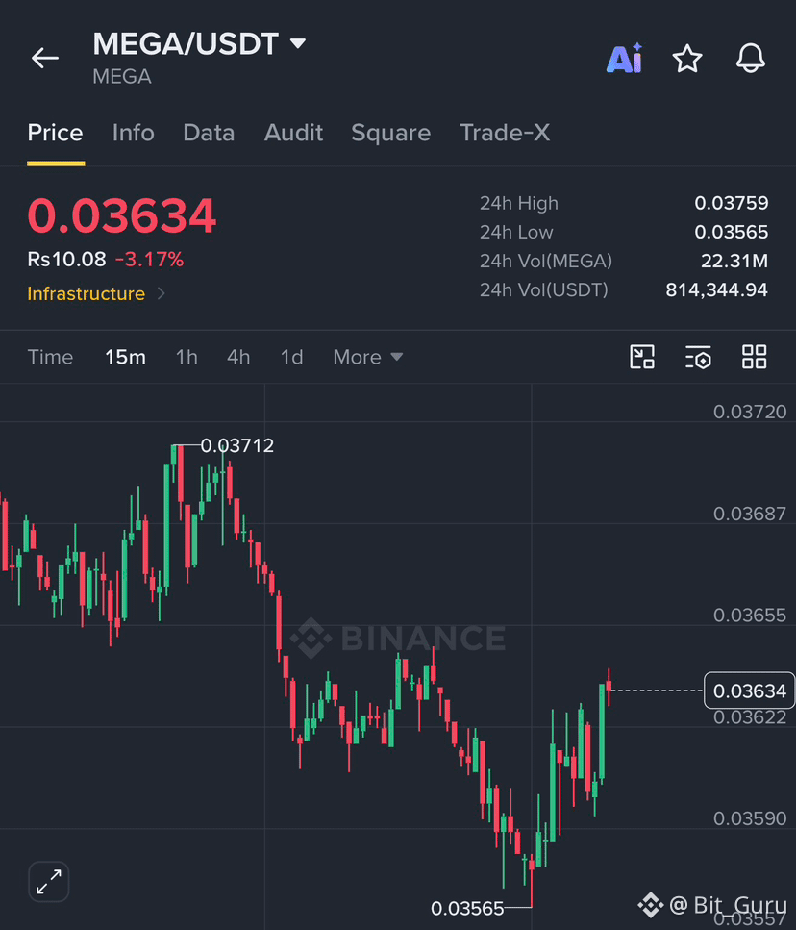The width and height of the screenshot is (796, 930).
Task: Click the 24h High value 0.03759
Action: tap(732, 204)
